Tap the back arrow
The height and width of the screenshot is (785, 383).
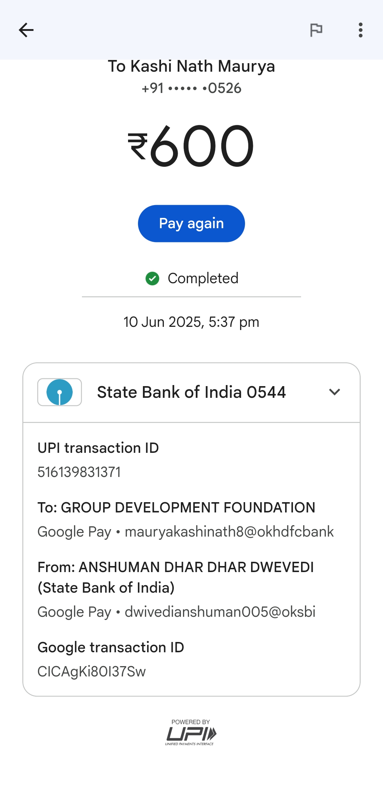click(26, 30)
